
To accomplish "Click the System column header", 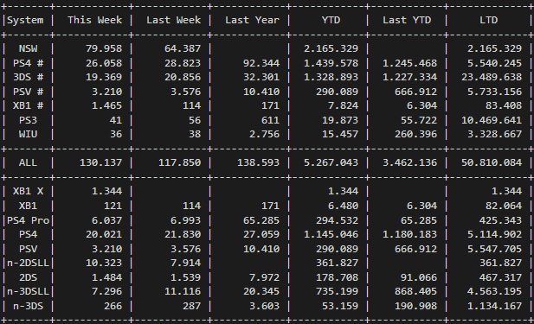I will point(25,21).
